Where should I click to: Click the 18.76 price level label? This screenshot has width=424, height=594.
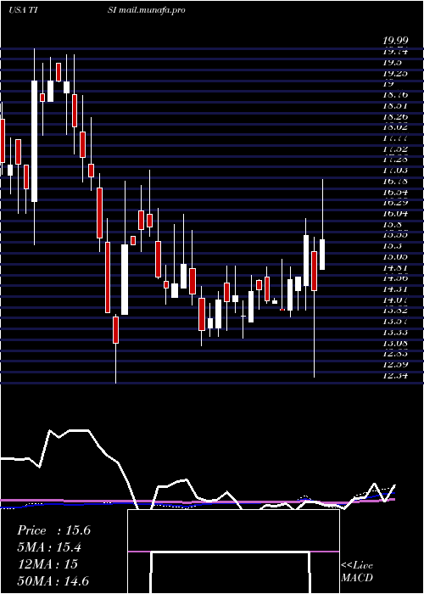point(394,95)
